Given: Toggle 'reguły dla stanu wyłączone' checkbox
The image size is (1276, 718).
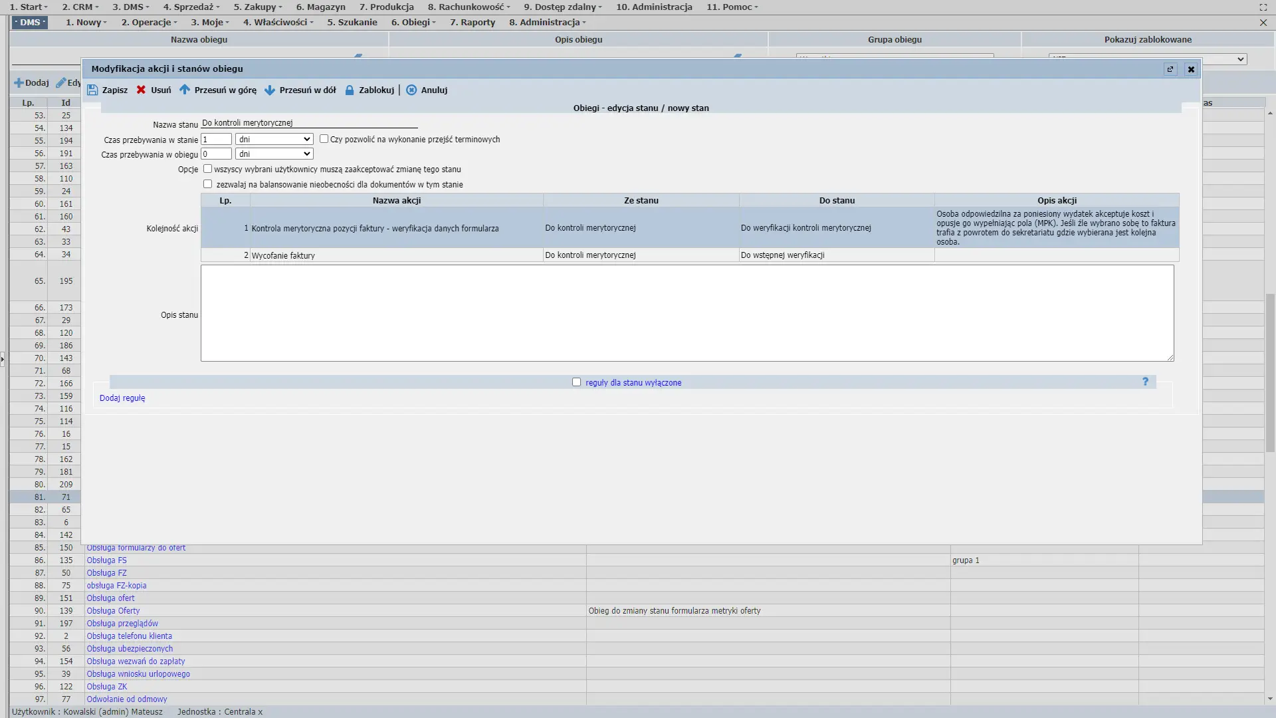Looking at the screenshot, I should 576,382.
